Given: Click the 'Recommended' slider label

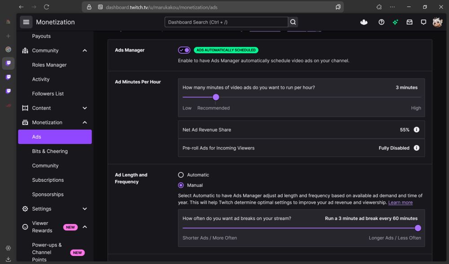Looking at the screenshot, I should coord(213,108).
